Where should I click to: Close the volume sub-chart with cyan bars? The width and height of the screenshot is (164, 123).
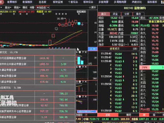tap(86, 52)
